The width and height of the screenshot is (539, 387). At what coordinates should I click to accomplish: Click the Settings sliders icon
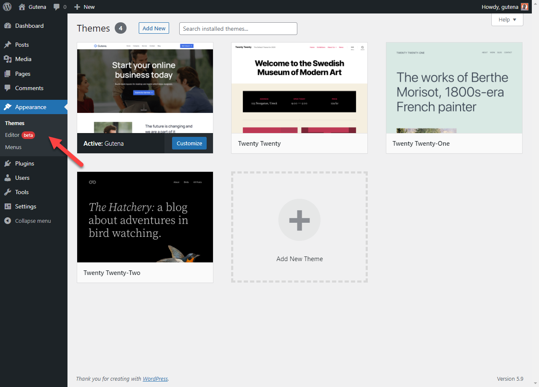pyautogui.click(x=8, y=206)
